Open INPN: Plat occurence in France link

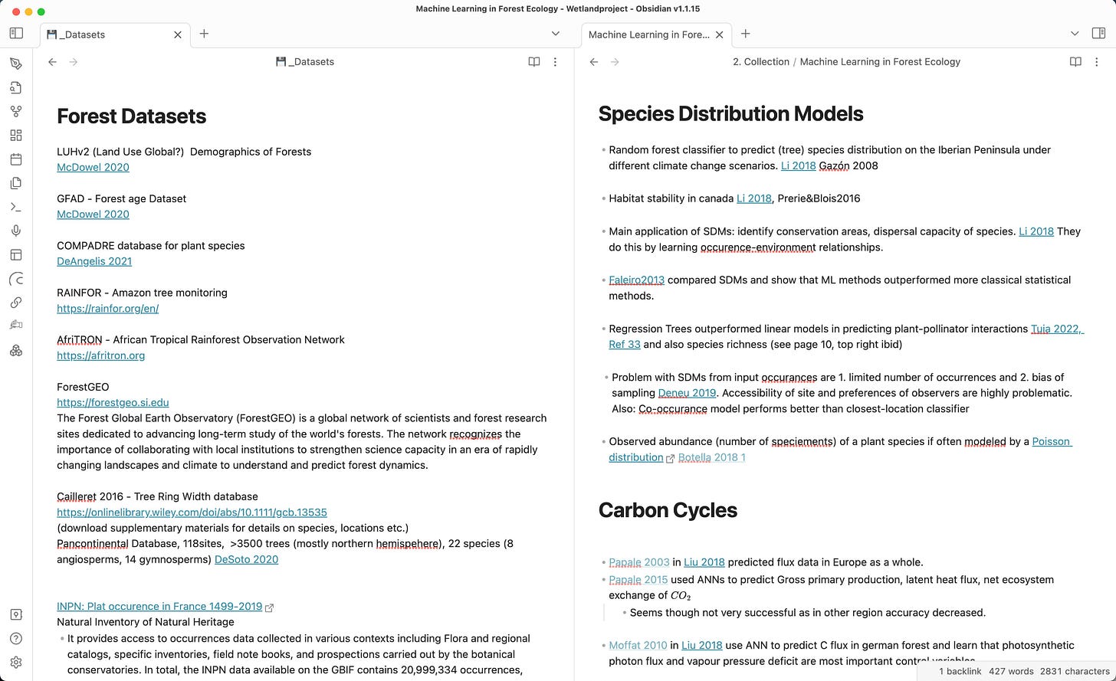point(159,607)
